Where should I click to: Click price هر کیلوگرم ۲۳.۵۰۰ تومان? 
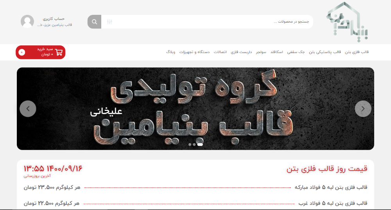click(52, 187)
